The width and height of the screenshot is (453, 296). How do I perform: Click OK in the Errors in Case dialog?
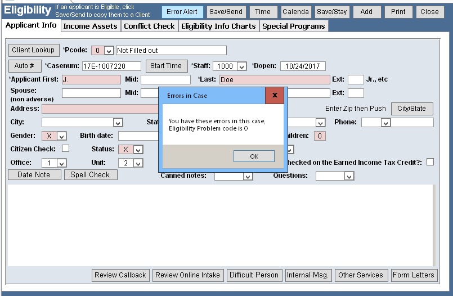254,156
